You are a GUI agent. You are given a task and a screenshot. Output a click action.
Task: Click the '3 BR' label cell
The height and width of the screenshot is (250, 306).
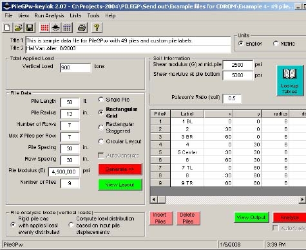(x=187, y=137)
